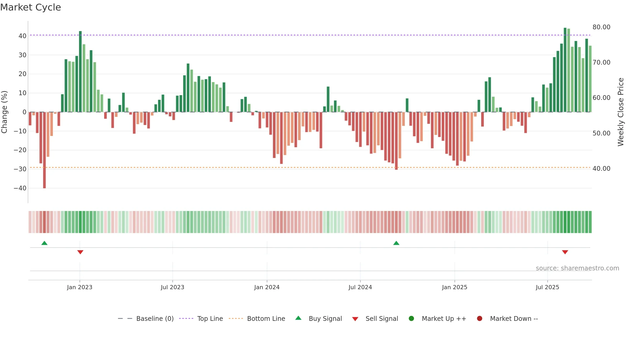Click the 40 change axis label
The width and height of the screenshot is (628, 353).
(x=23, y=36)
